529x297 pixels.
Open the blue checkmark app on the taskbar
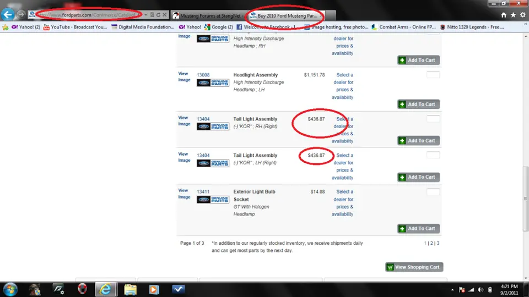[x=178, y=289]
